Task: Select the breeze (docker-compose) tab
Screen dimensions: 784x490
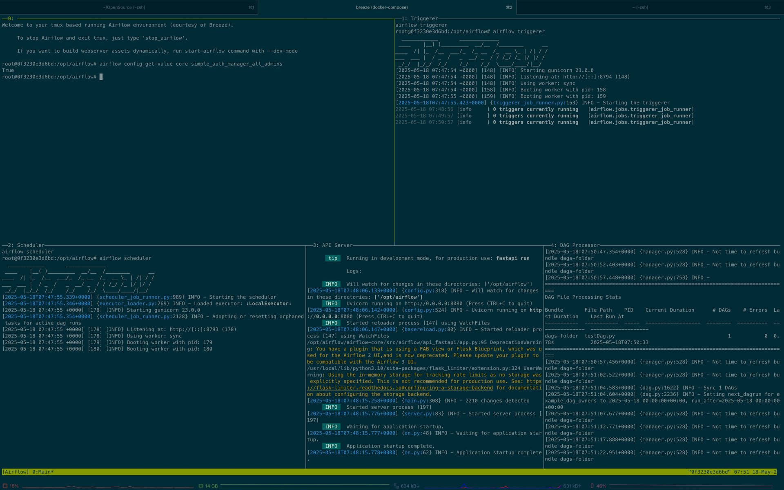Action: (x=382, y=7)
